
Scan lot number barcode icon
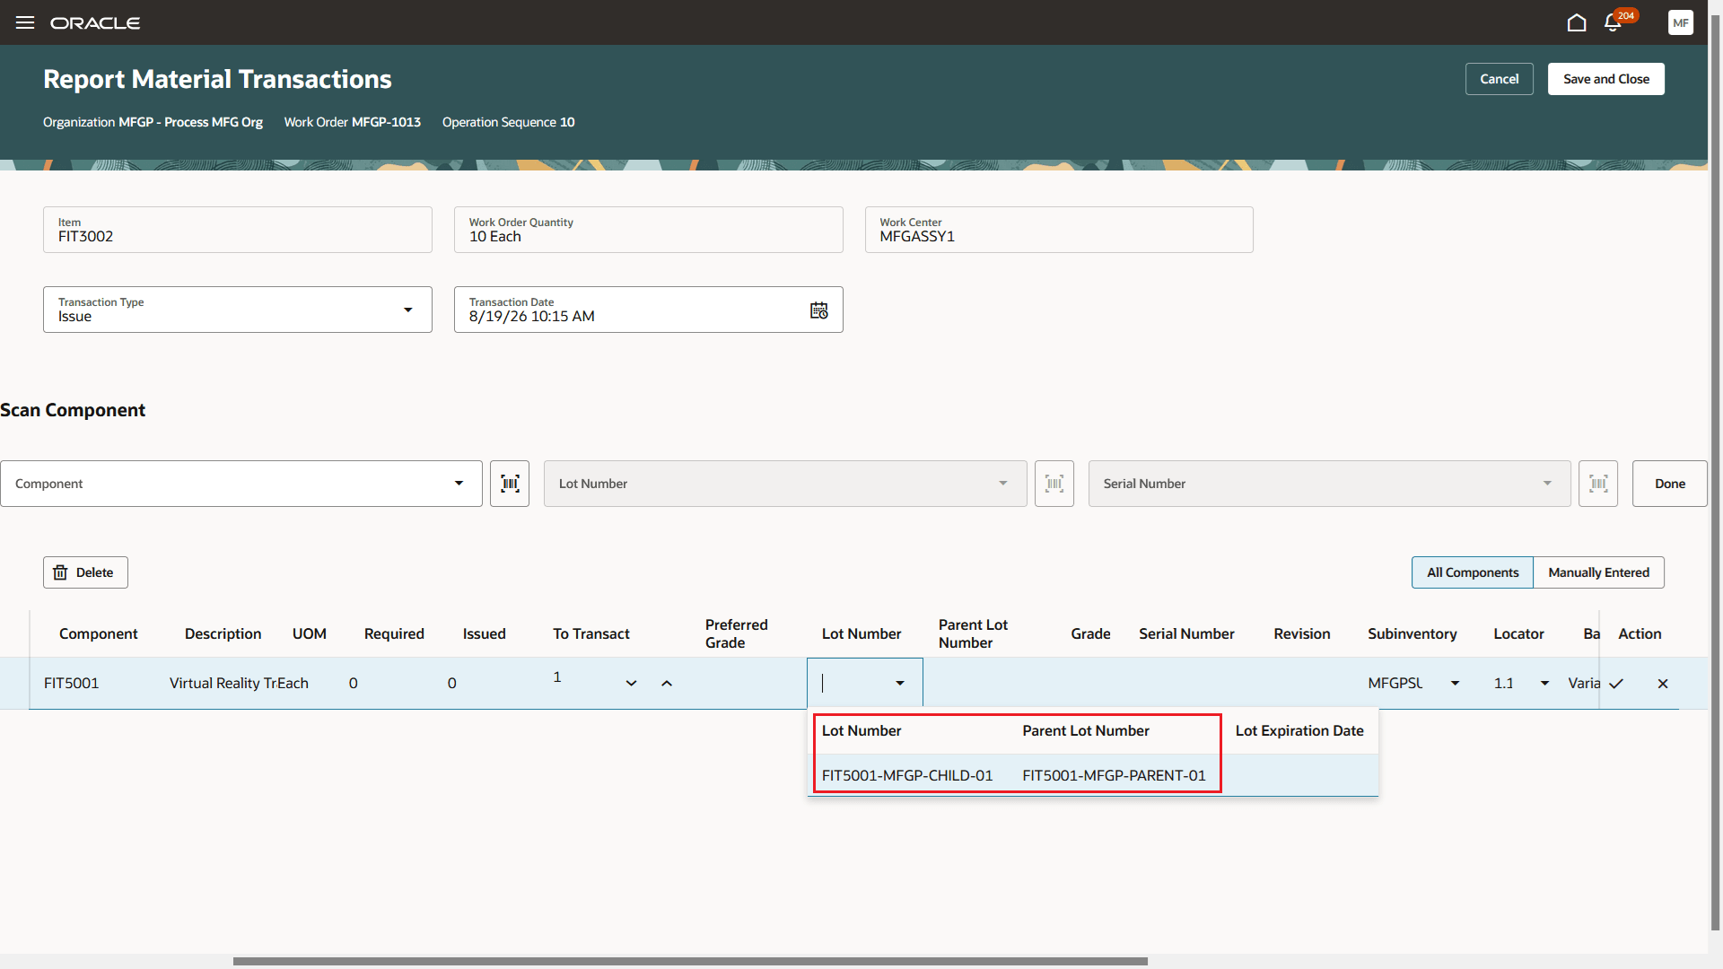[1054, 484]
